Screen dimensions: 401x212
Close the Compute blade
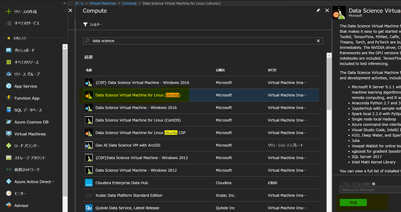tap(327, 11)
